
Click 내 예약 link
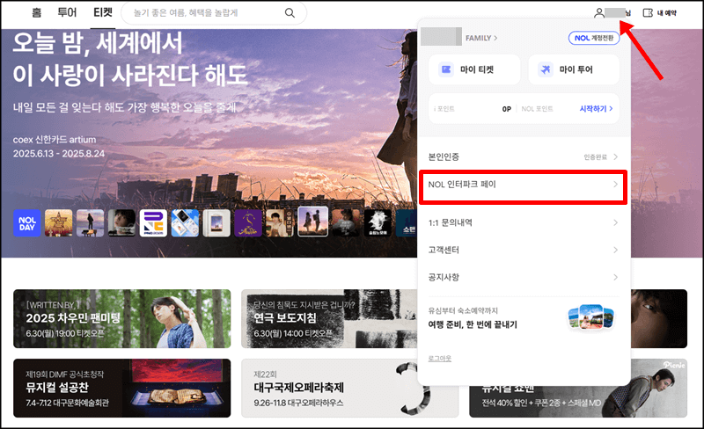pos(667,13)
